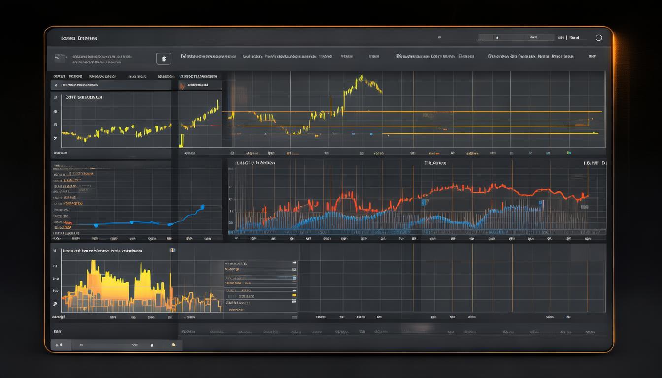Click the orange icon beside the candlestick panel tab
This screenshot has width=662, height=378.
(182, 86)
